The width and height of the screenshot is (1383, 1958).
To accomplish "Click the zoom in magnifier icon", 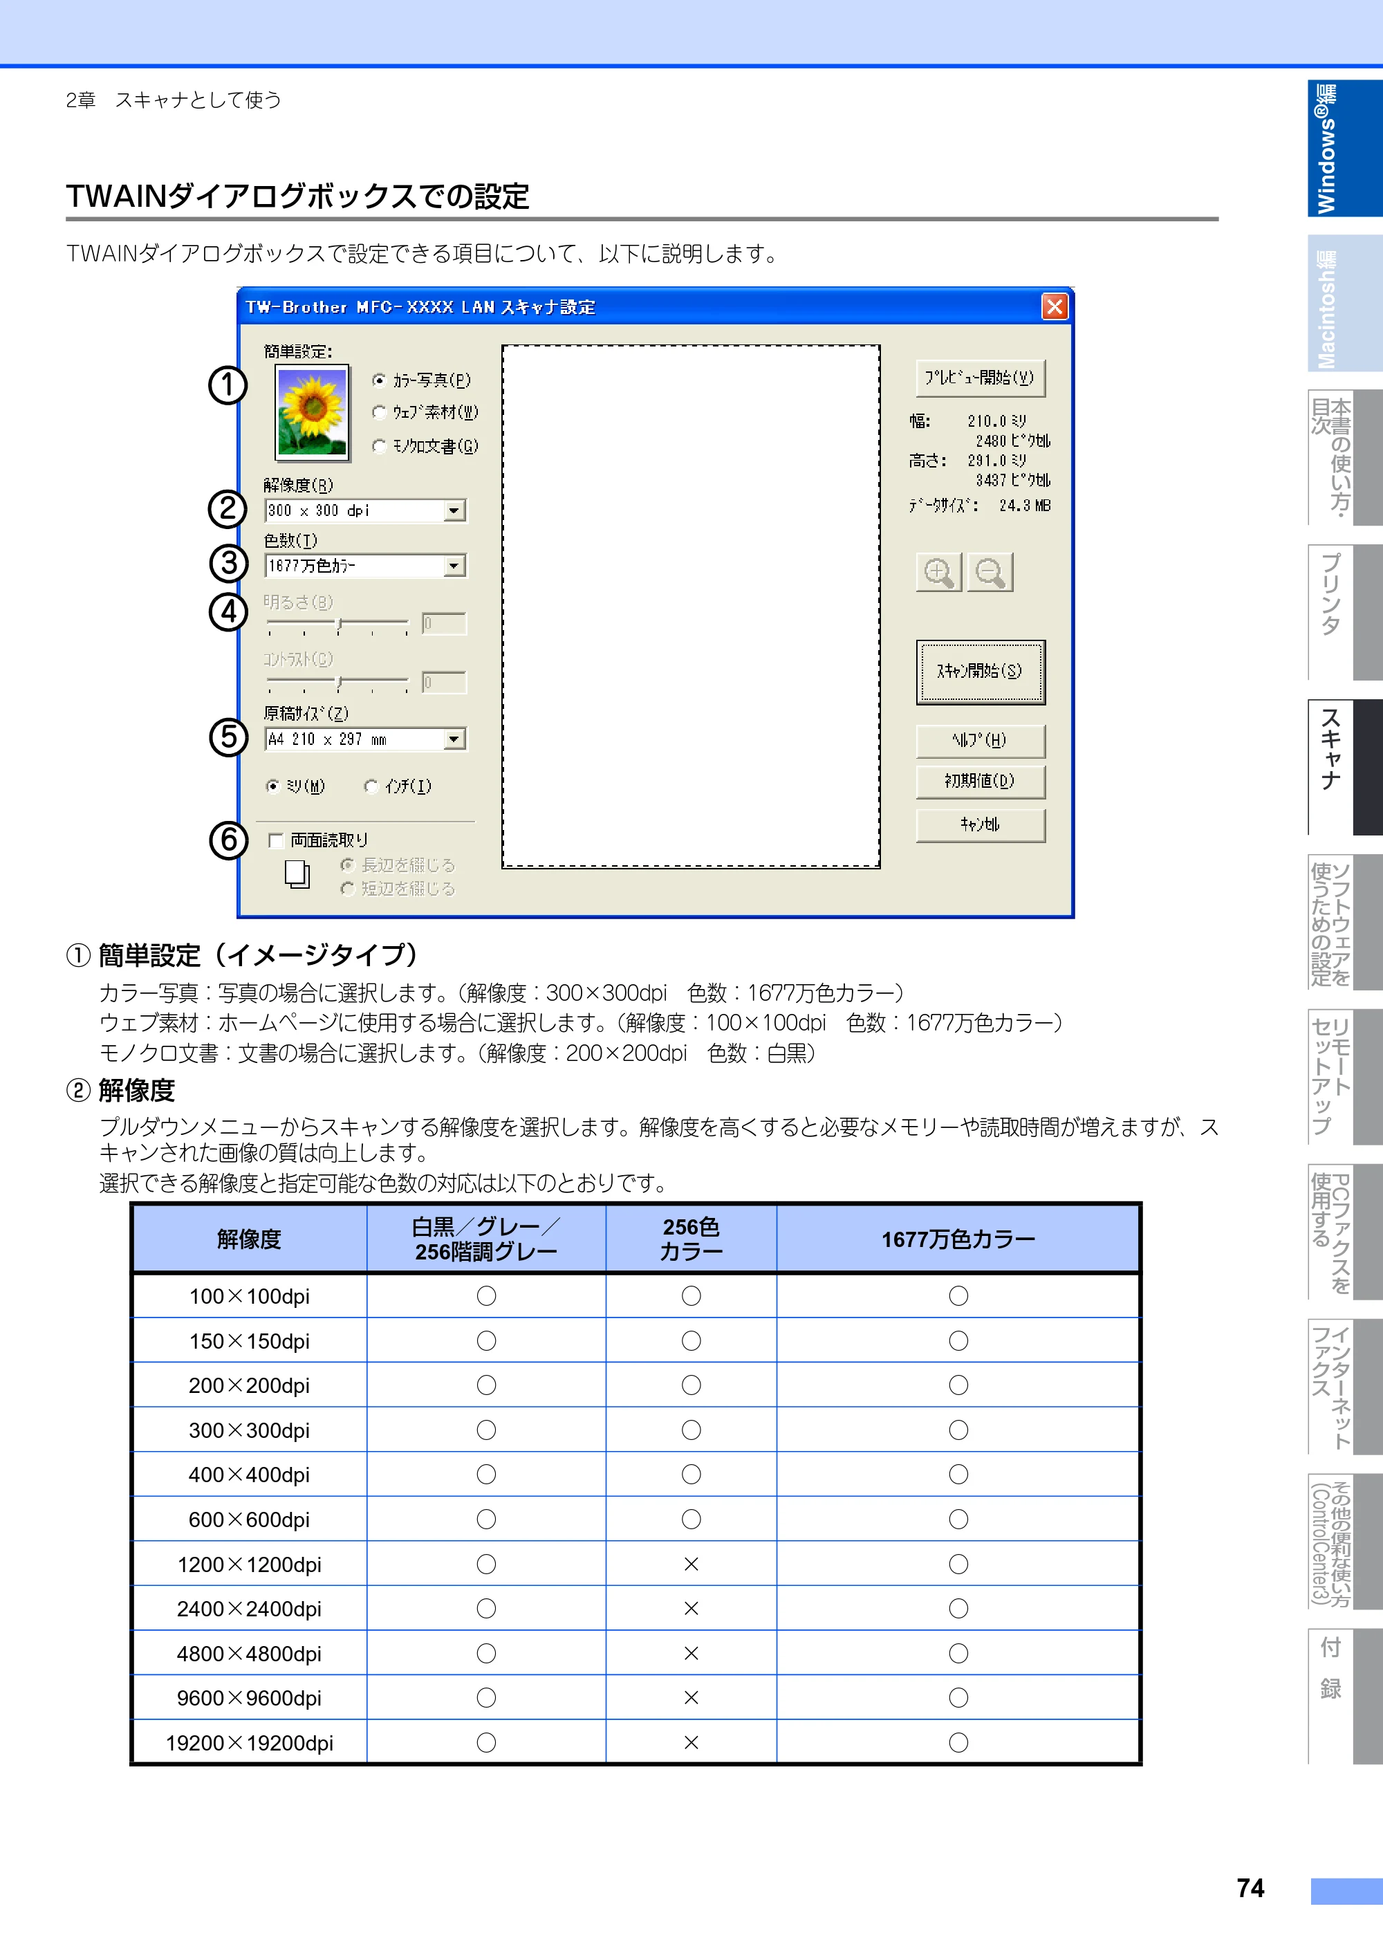I will click(938, 571).
